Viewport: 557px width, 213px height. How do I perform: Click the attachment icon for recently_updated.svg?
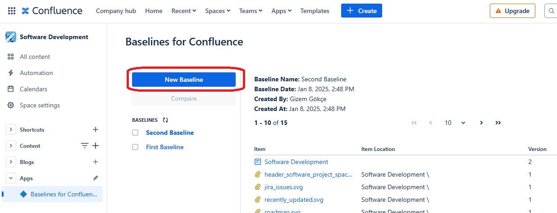click(258, 200)
